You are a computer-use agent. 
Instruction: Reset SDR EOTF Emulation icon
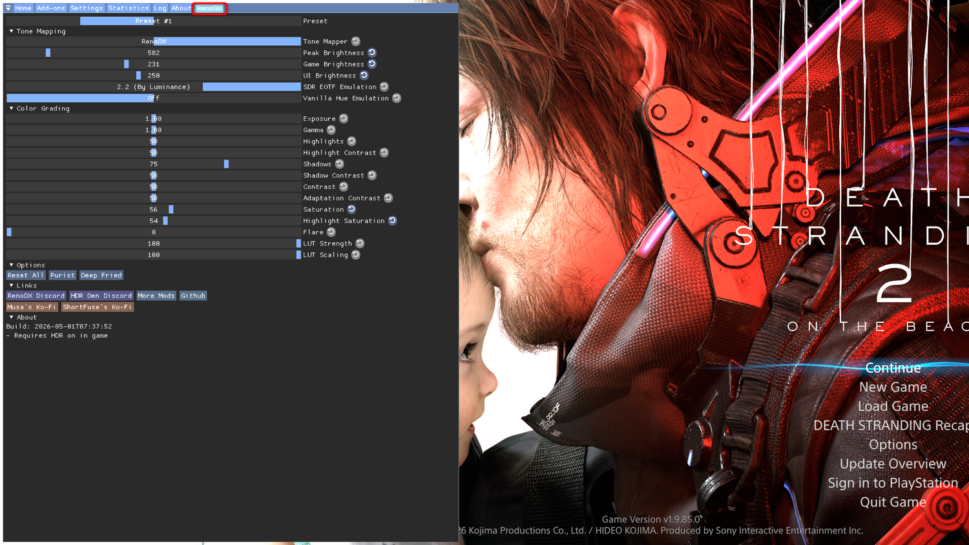click(x=384, y=87)
